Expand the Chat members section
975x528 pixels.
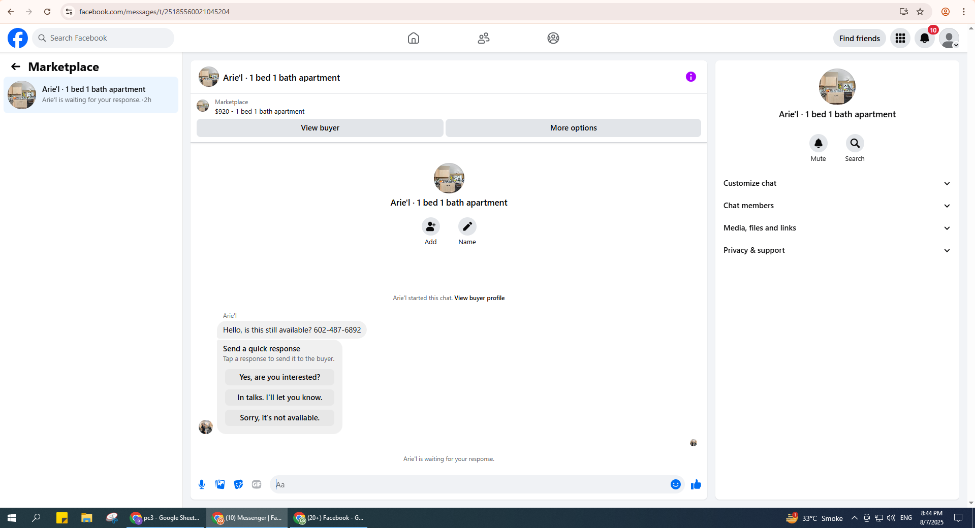[837, 206]
